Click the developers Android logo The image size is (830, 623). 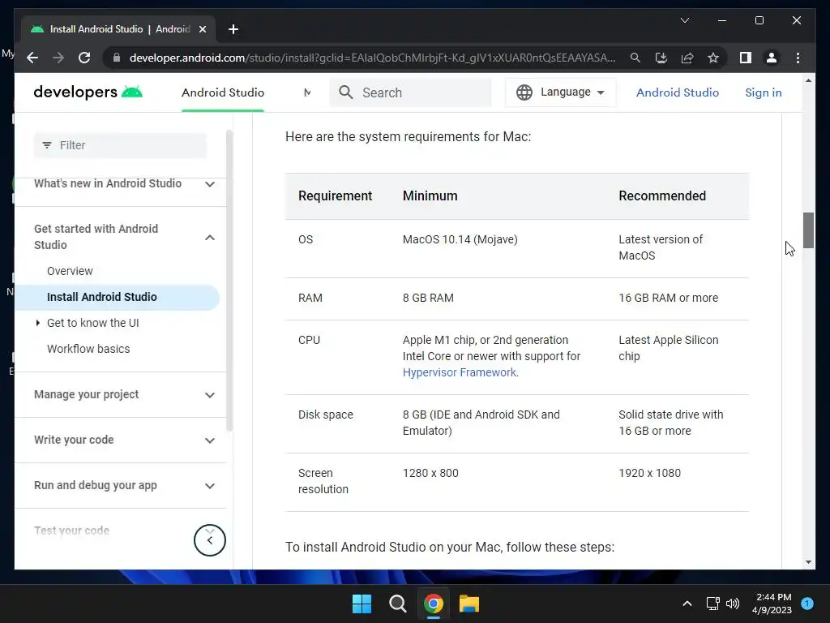point(88,92)
